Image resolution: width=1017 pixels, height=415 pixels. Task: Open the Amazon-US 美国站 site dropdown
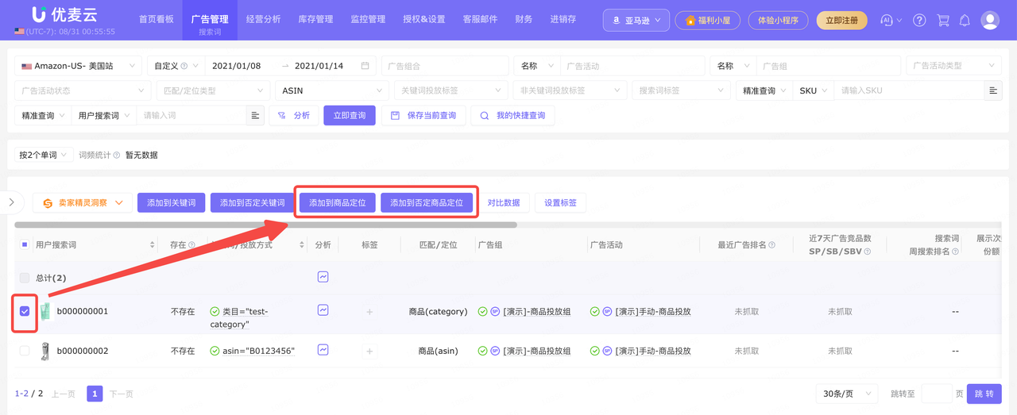click(x=78, y=66)
